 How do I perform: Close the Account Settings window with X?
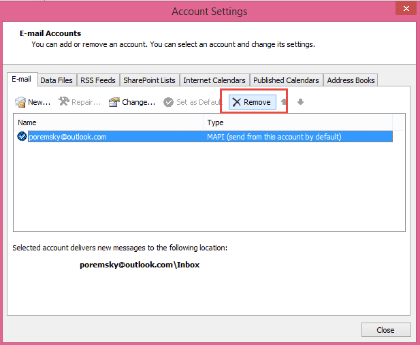[x=406, y=8]
